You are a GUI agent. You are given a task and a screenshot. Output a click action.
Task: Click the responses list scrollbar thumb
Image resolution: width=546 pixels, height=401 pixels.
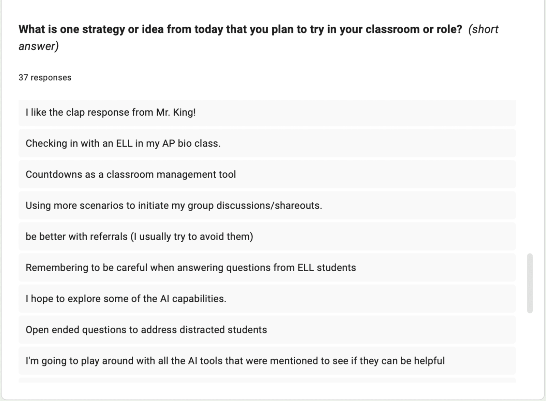(530, 283)
